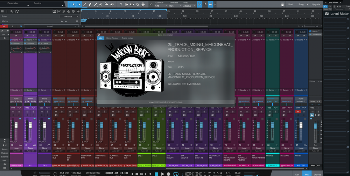
Task: Close the Song Information dialog
Action: (99, 35)
